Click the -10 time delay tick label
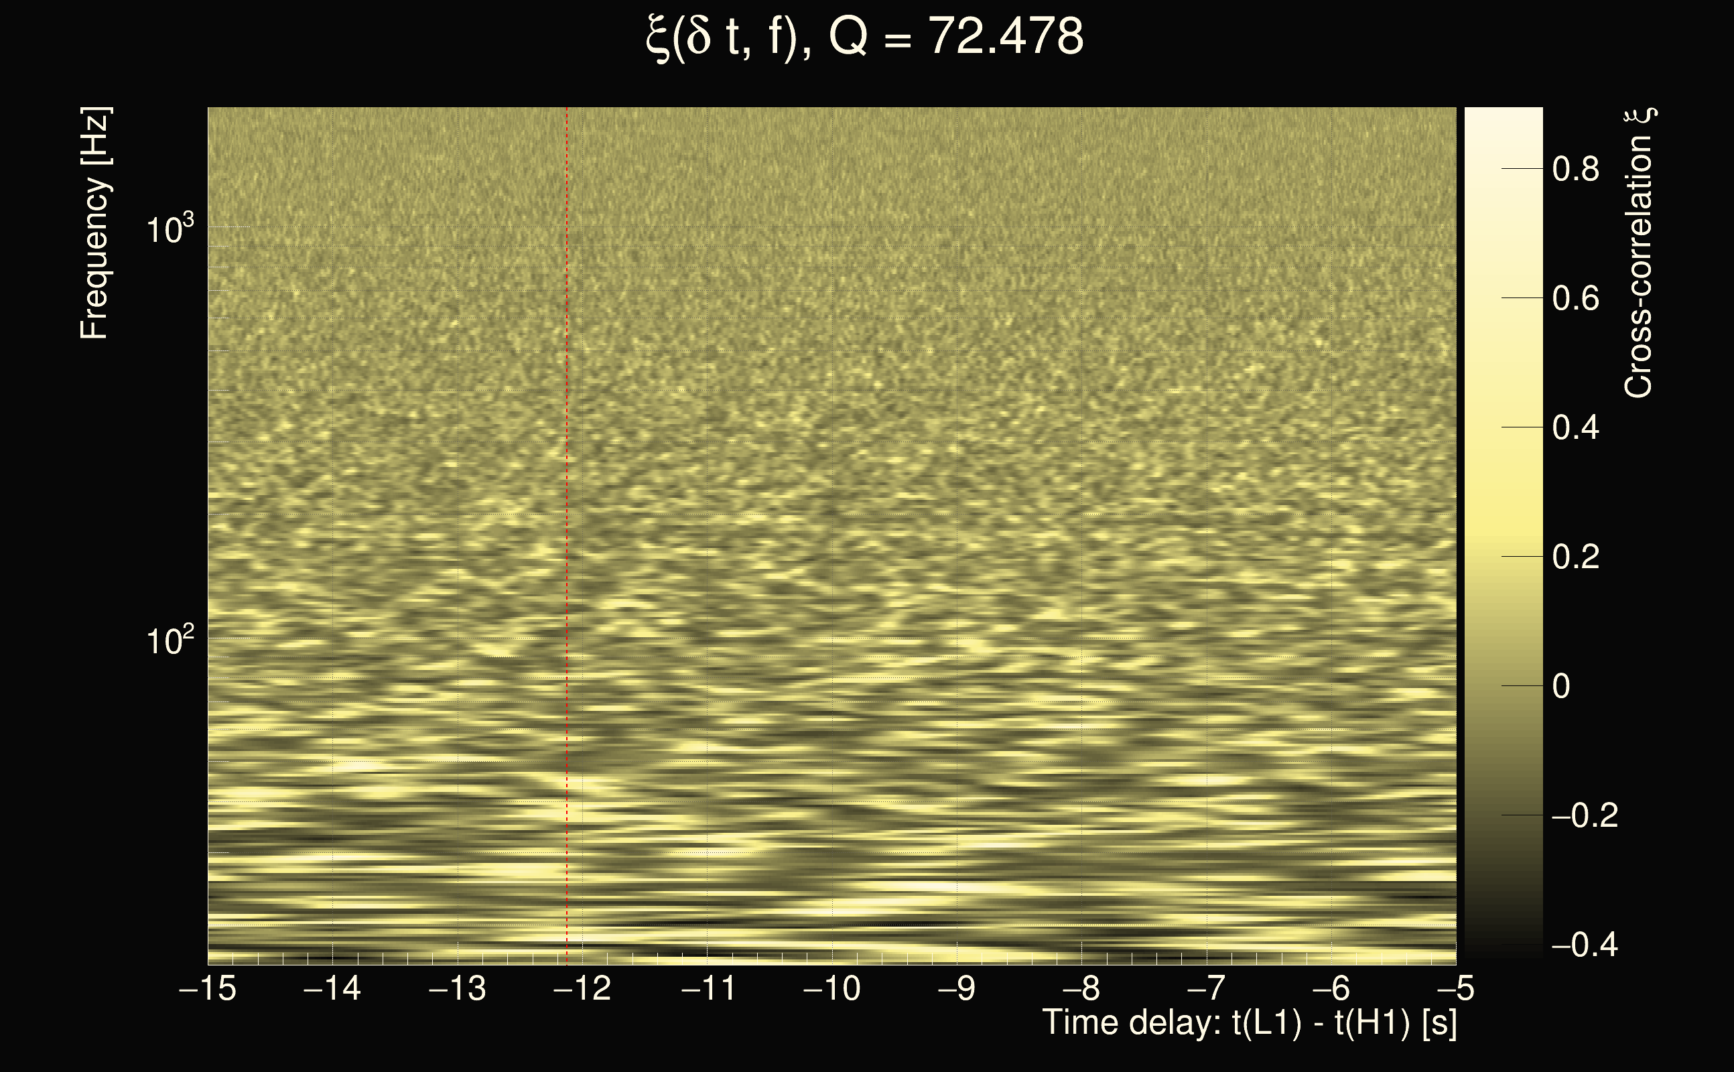The height and width of the screenshot is (1072, 1734). click(x=831, y=988)
